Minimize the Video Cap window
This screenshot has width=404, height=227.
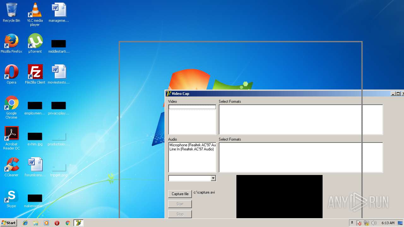coord(393,94)
